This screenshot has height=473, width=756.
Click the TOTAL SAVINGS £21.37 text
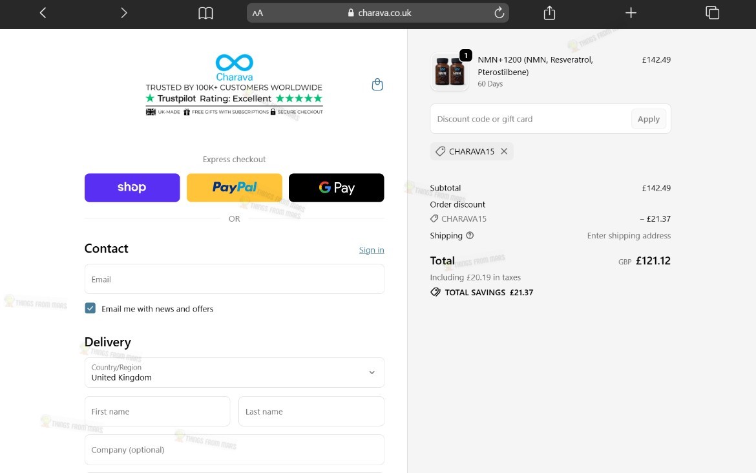click(x=489, y=292)
